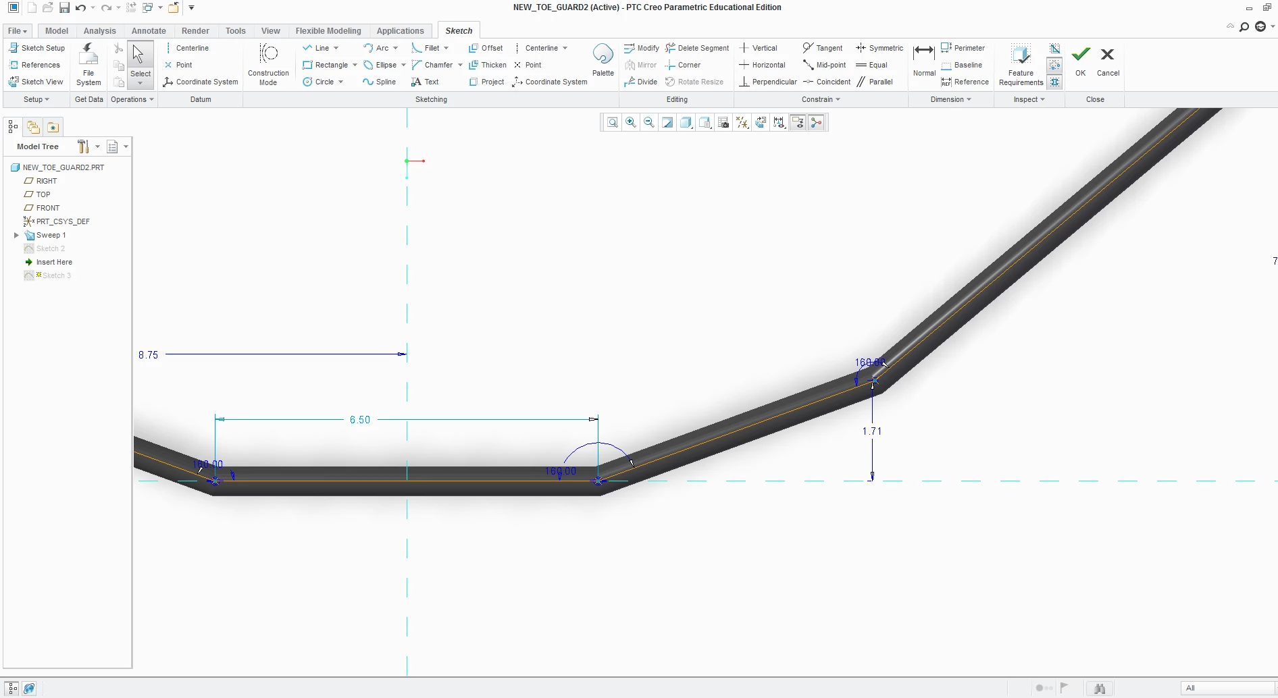Click the Sketch Setup button
This screenshot has width=1278, height=698.
[x=36, y=48]
